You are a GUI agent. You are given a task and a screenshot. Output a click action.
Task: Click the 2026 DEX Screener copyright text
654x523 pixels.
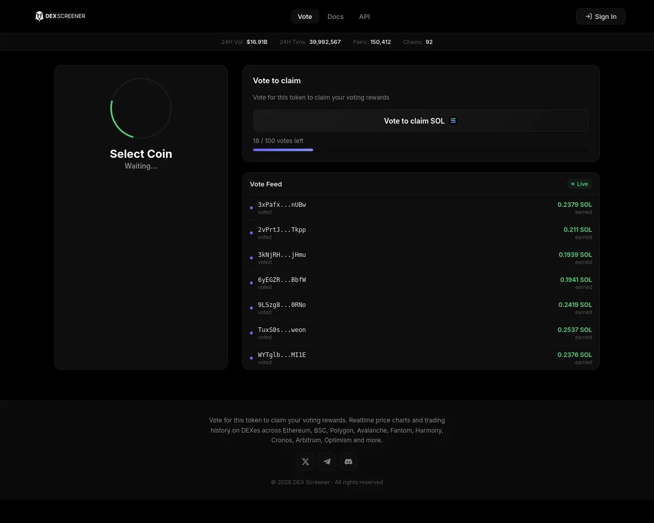327,482
